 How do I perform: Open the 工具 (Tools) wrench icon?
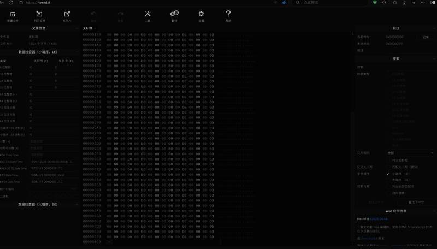tap(147, 15)
